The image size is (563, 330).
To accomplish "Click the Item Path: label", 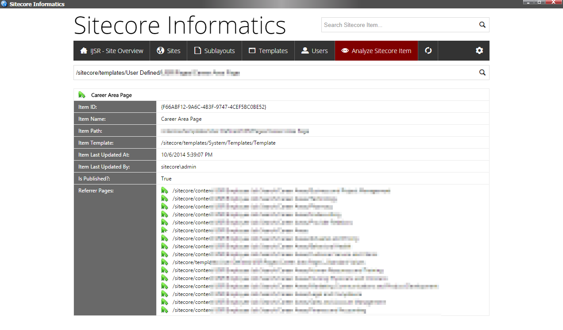I will (90, 131).
